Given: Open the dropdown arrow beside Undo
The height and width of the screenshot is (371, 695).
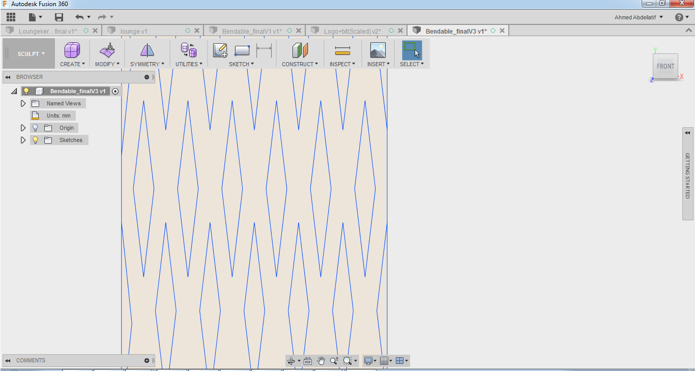Looking at the screenshot, I should tap(89, 17).
